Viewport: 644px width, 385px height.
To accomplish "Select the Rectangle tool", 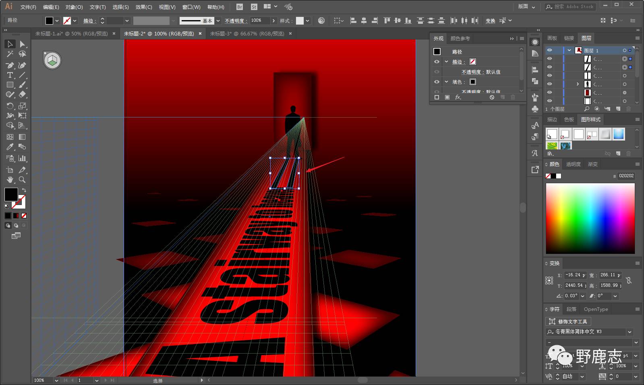I will coord(10,85).
